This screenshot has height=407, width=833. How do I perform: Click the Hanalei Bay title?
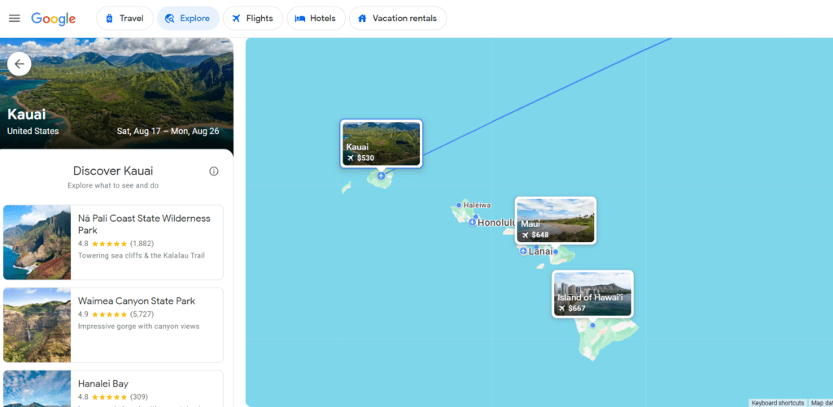tap(103, 383)
